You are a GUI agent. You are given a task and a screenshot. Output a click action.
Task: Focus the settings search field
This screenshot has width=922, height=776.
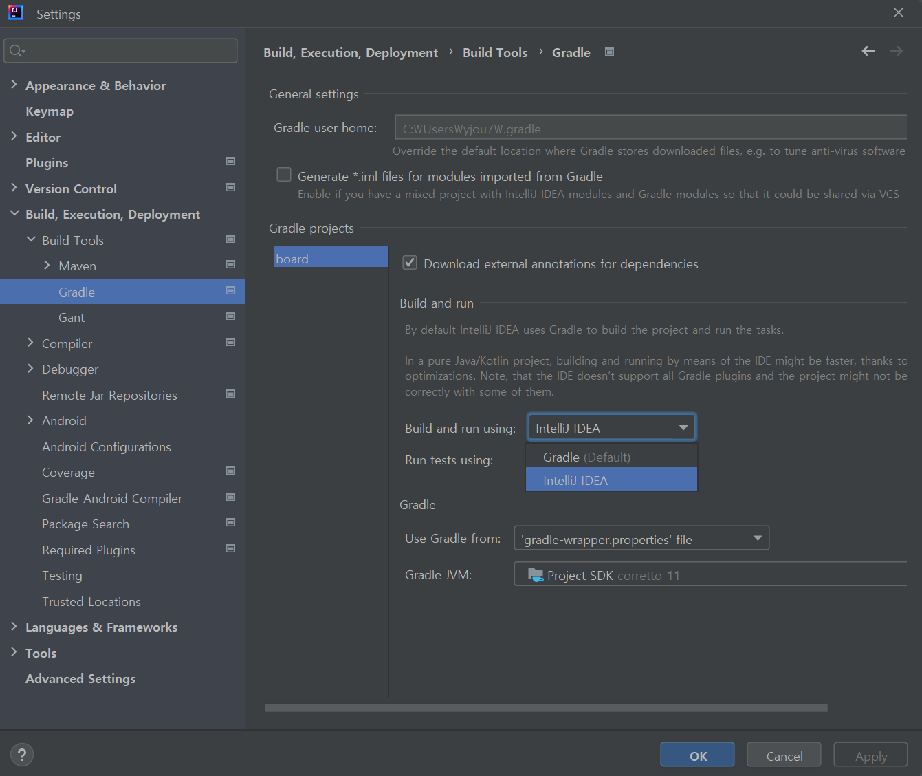(121, 51)
